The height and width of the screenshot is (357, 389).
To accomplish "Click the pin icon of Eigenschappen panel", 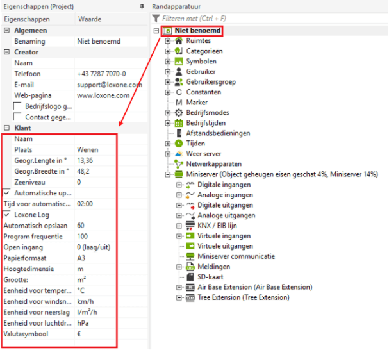I will (142, 6).
